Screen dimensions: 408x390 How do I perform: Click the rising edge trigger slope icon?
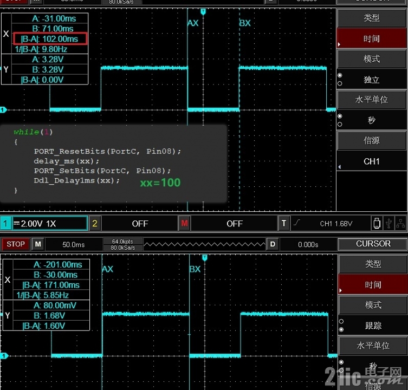[296, 223]
